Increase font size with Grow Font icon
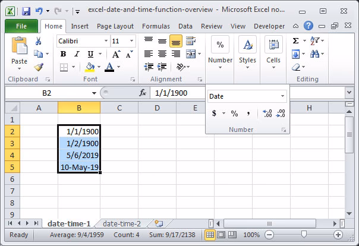 click(x=116, y=54)
